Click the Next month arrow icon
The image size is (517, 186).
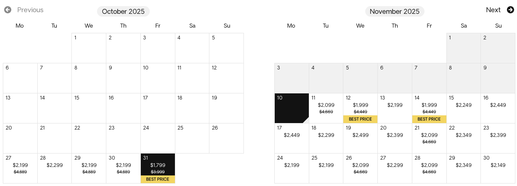(x=511, y=10)
